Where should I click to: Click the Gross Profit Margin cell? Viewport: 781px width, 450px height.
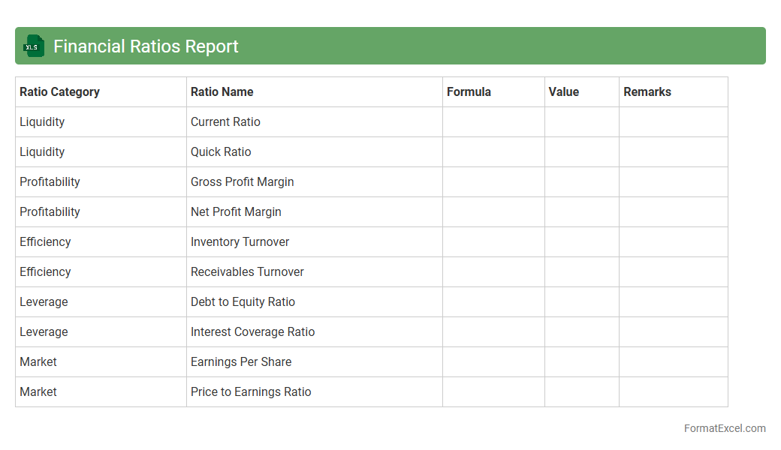(x=243, y=181)
